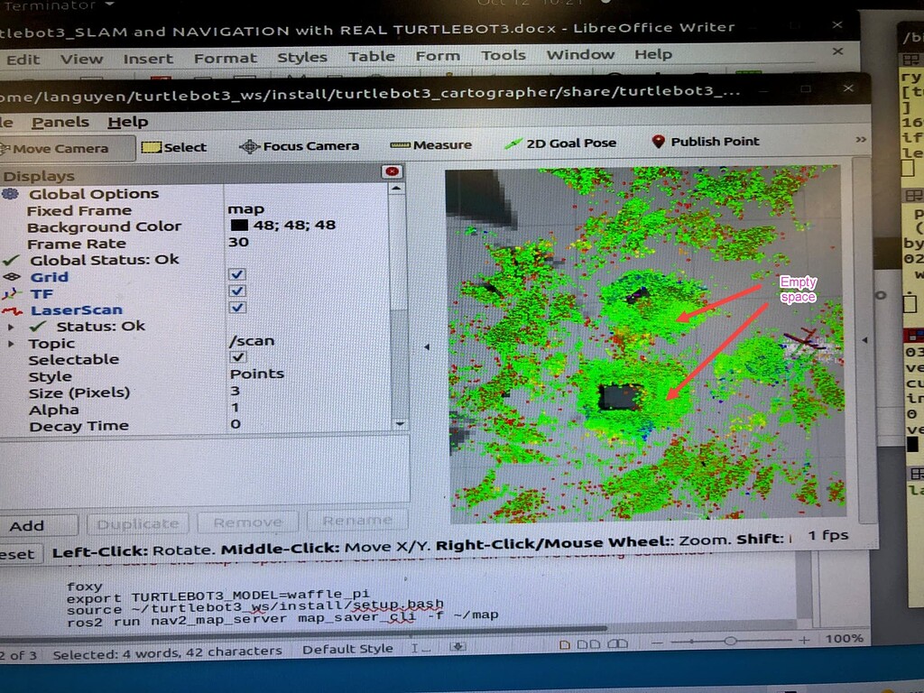Toggle the TF display visibility checkbox
The image size is (924, 693).
point(236,291)
